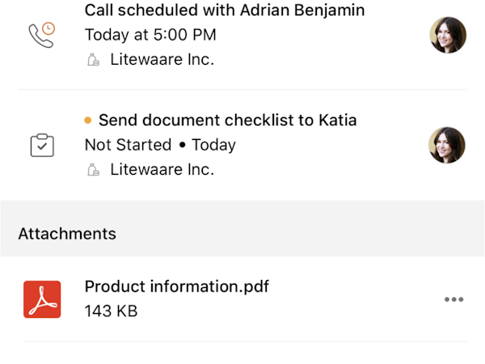
Task: Click the "Not Started" task status
Action: (x=128, y=145)
